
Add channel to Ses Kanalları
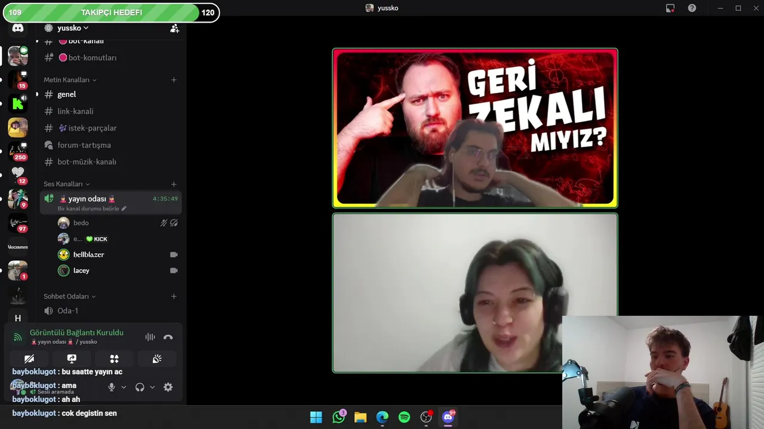click(x=174, y=184)
